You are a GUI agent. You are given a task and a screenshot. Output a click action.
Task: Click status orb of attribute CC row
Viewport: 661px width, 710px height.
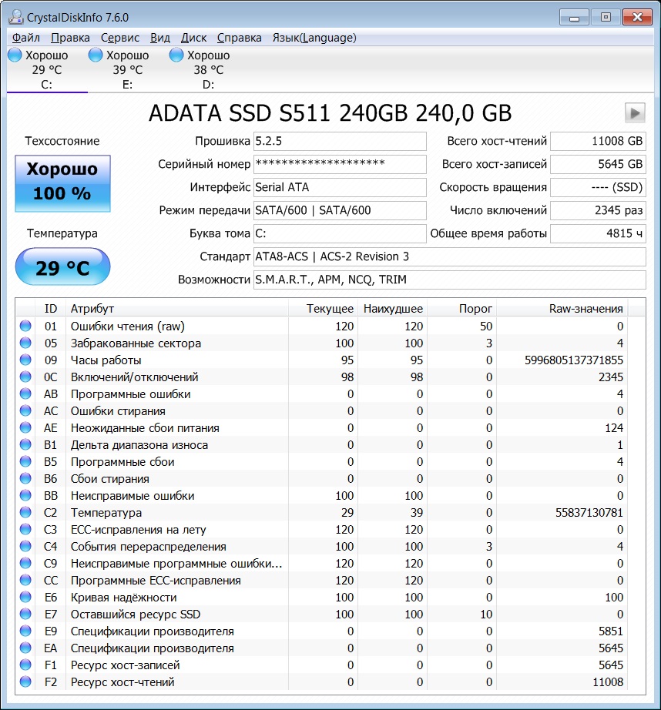(25, 580)
